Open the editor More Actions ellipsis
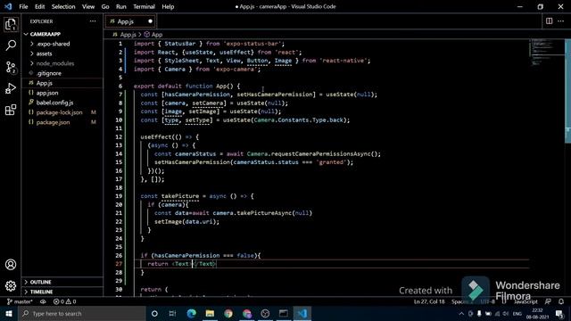Image resolution: width=571 pixels, height=321 pixels. pos(560,21)
